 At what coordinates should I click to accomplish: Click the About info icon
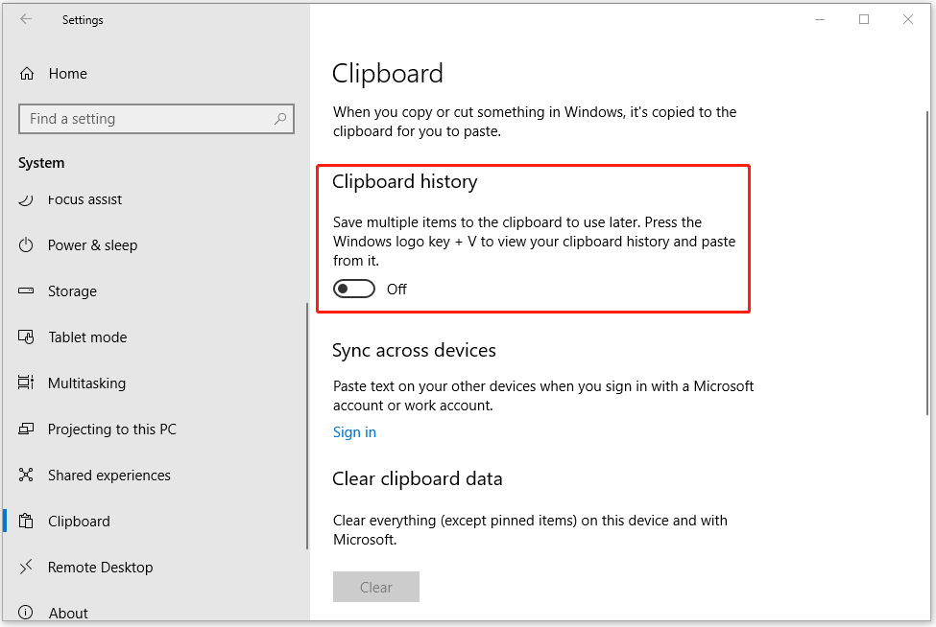(x=26, y=612)
